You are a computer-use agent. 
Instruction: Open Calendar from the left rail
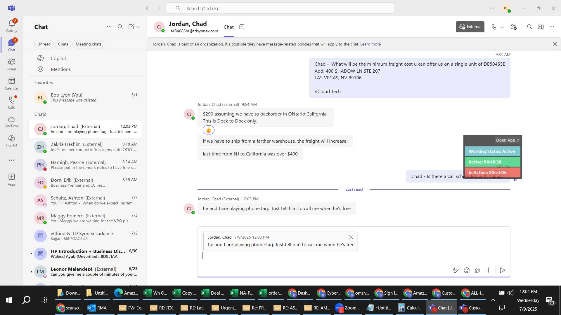[12, 83]
